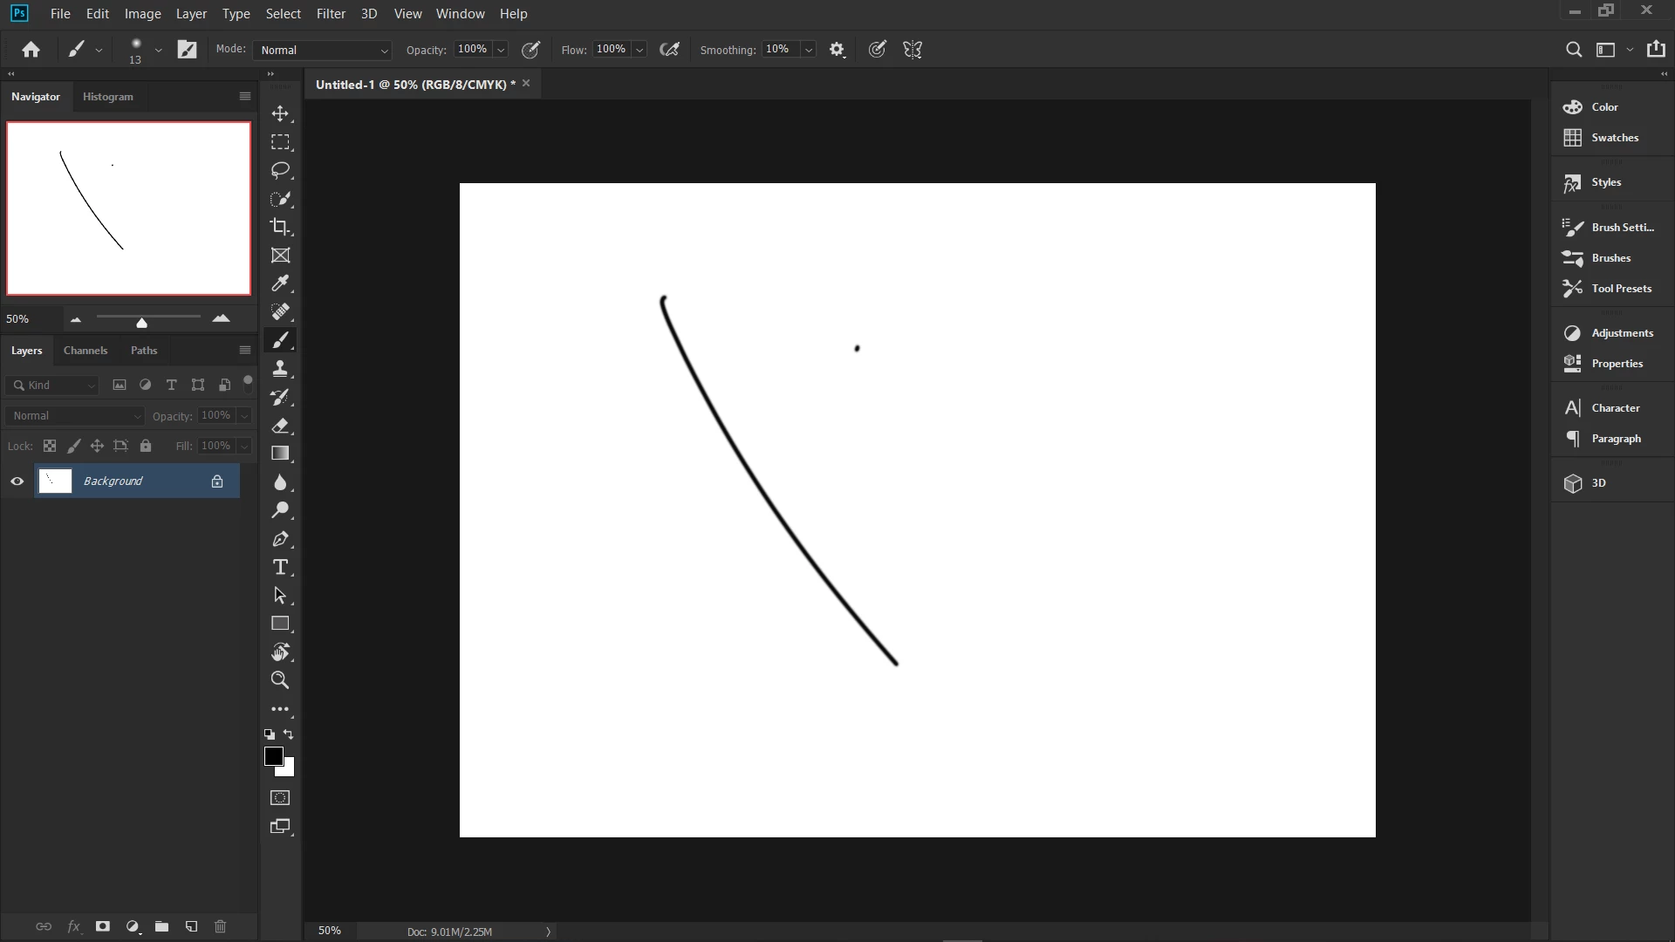Open the Filter menu

[x=331, y=13]
